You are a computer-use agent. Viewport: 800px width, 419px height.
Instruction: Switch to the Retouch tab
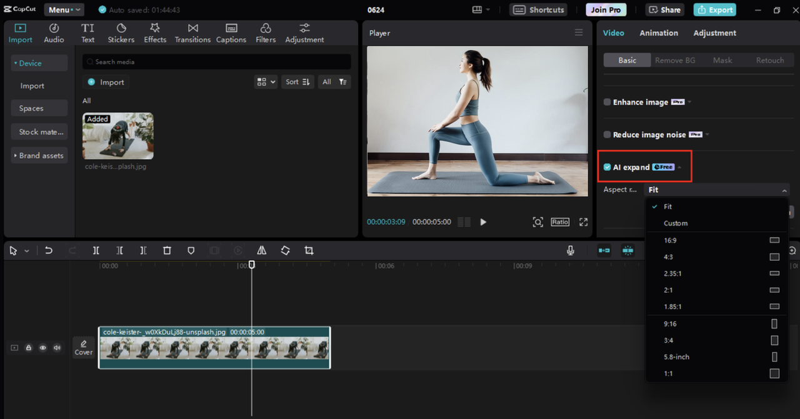770,60
